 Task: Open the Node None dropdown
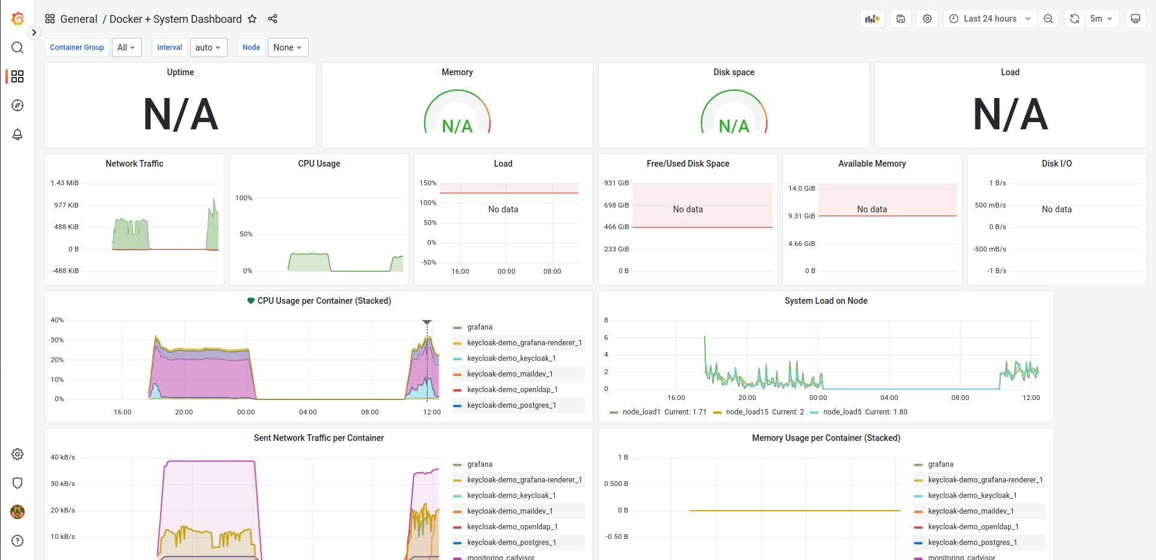(x=288, y=48)
